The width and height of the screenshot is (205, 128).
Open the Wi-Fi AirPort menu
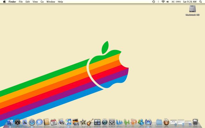163,2
